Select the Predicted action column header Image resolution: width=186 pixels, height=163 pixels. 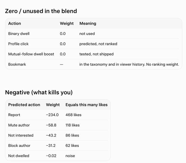24,105
